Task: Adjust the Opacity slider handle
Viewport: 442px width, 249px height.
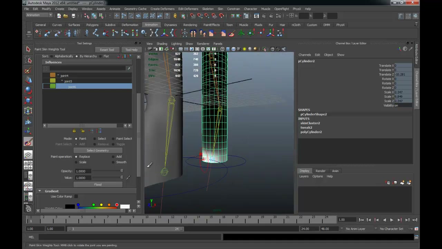Action: coord(122,171)
